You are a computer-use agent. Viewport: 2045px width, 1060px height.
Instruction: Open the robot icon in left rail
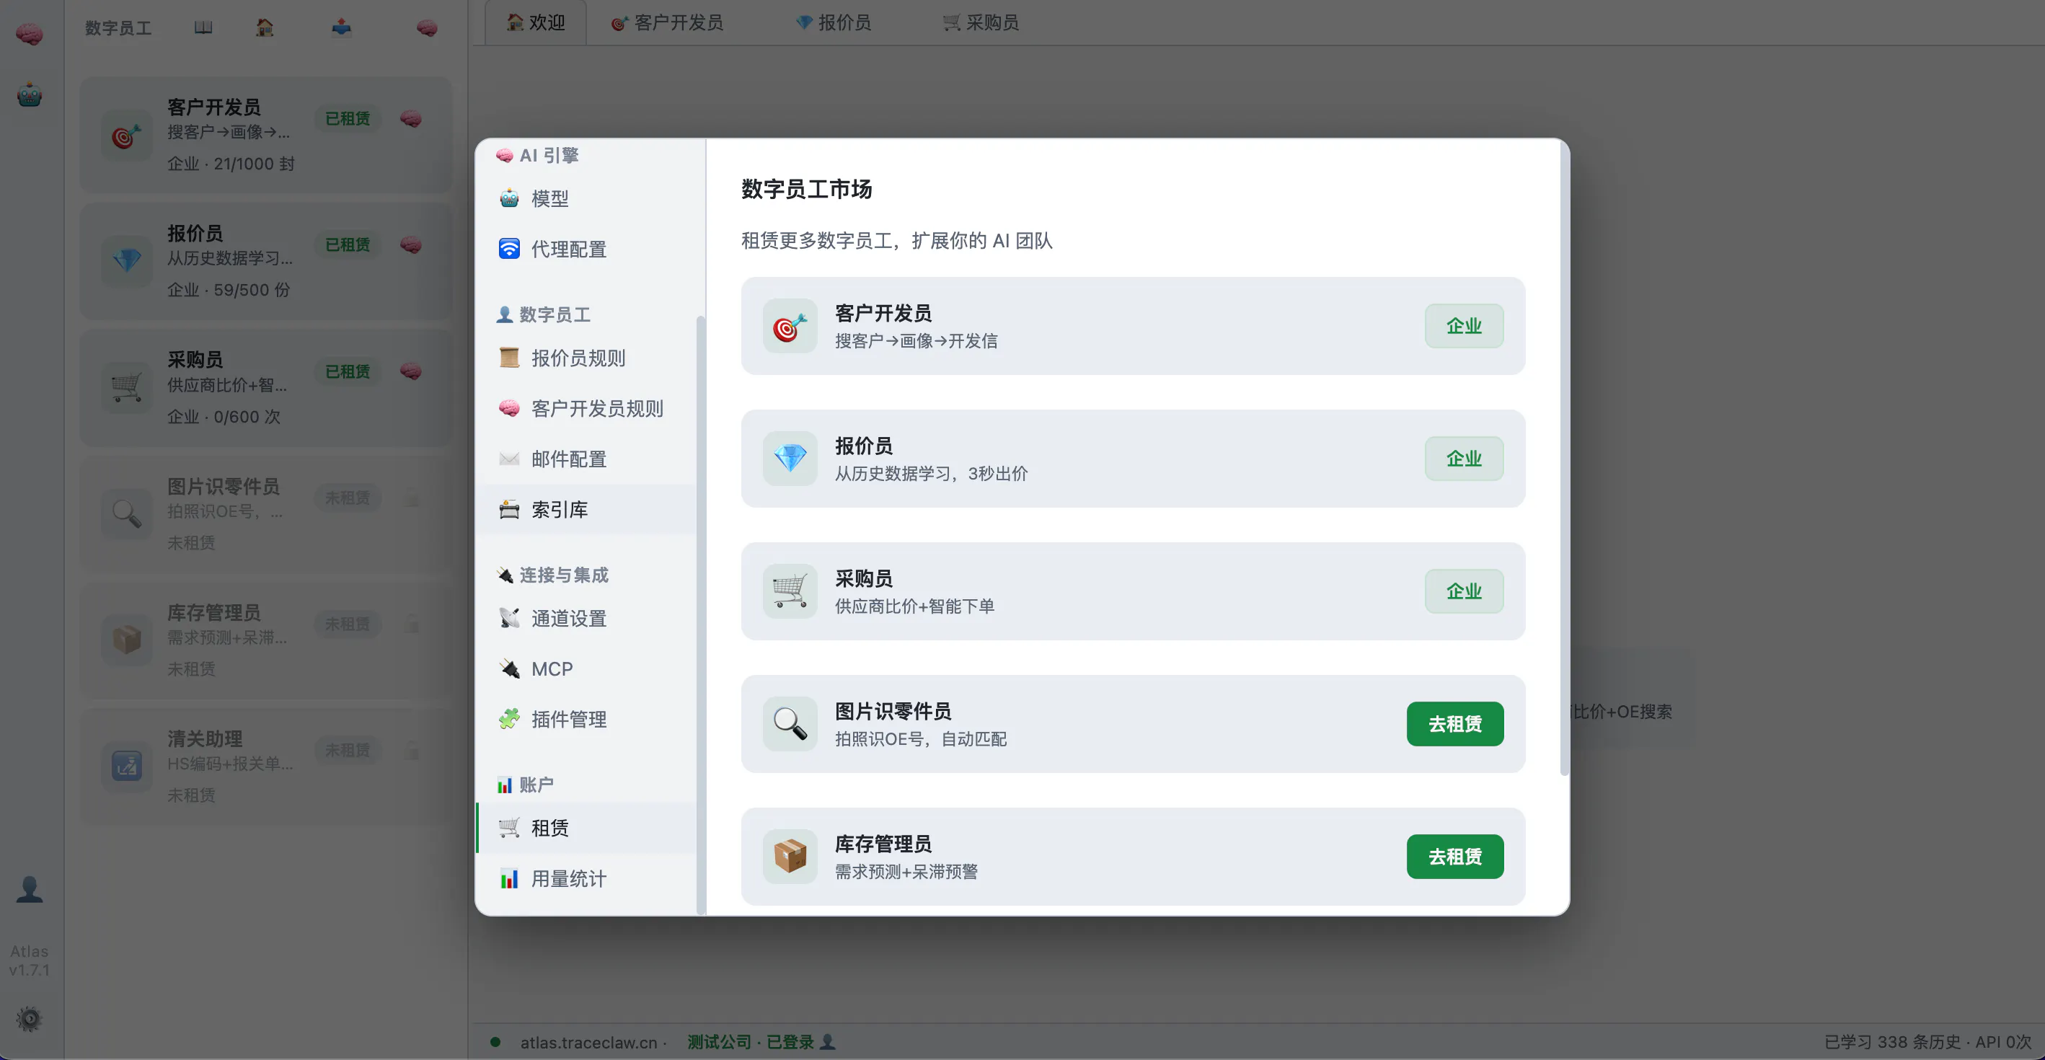[x=30, y=95]
